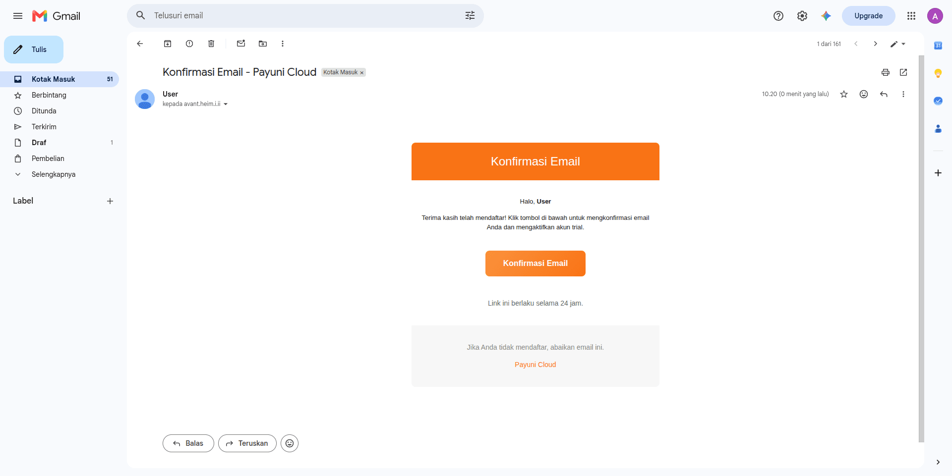Click the Move to folder icon
Screen dimensions: 952x476
[x=263, y=44]
